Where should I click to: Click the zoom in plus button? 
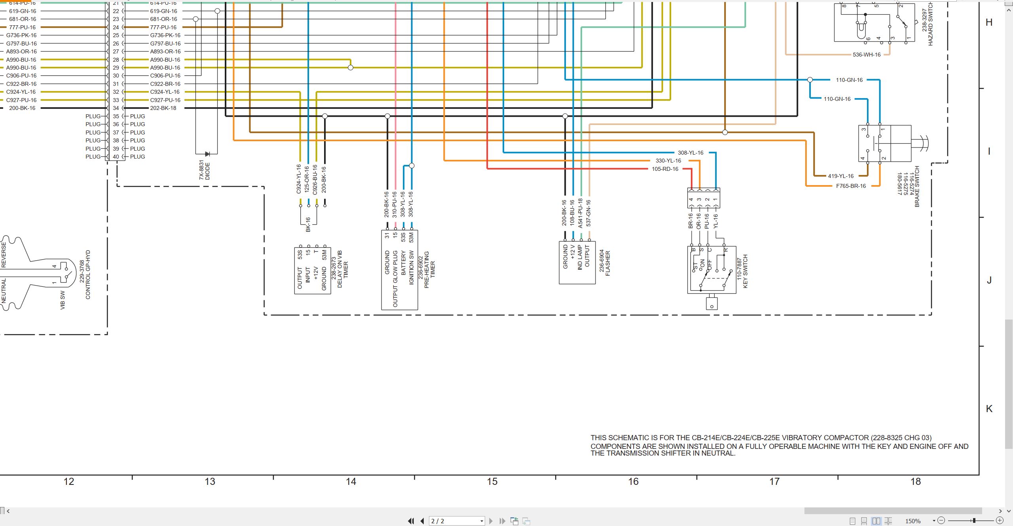tap(1000, 520)
